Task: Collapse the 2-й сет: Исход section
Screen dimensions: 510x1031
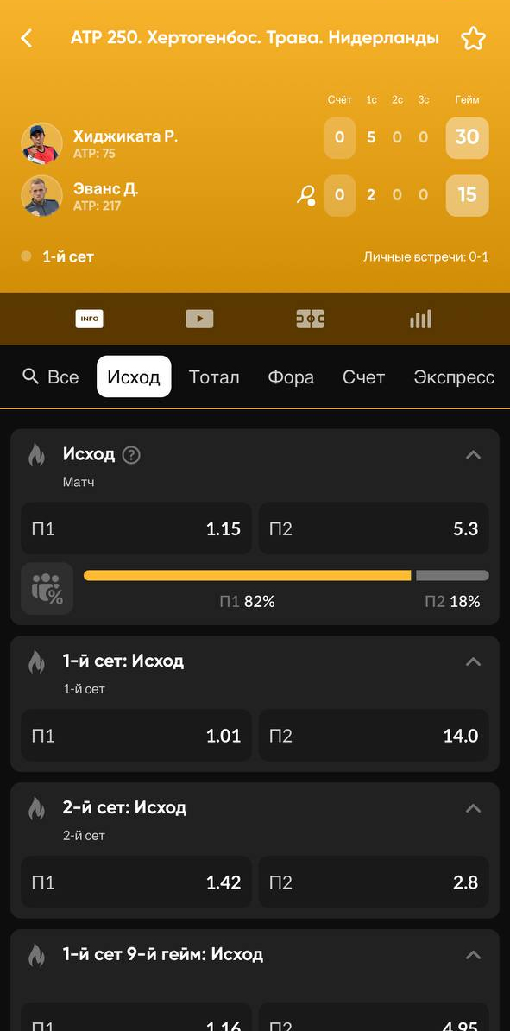Action: click(473, 808)
